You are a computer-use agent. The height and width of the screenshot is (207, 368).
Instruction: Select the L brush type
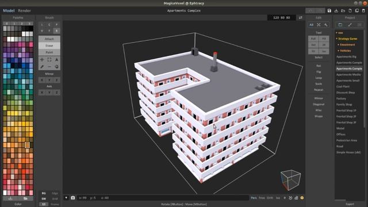click(x=42, y=25)
